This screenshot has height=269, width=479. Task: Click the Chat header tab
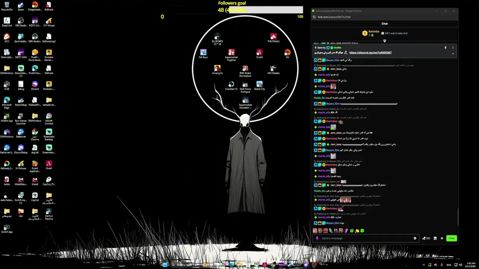(384, 24)
